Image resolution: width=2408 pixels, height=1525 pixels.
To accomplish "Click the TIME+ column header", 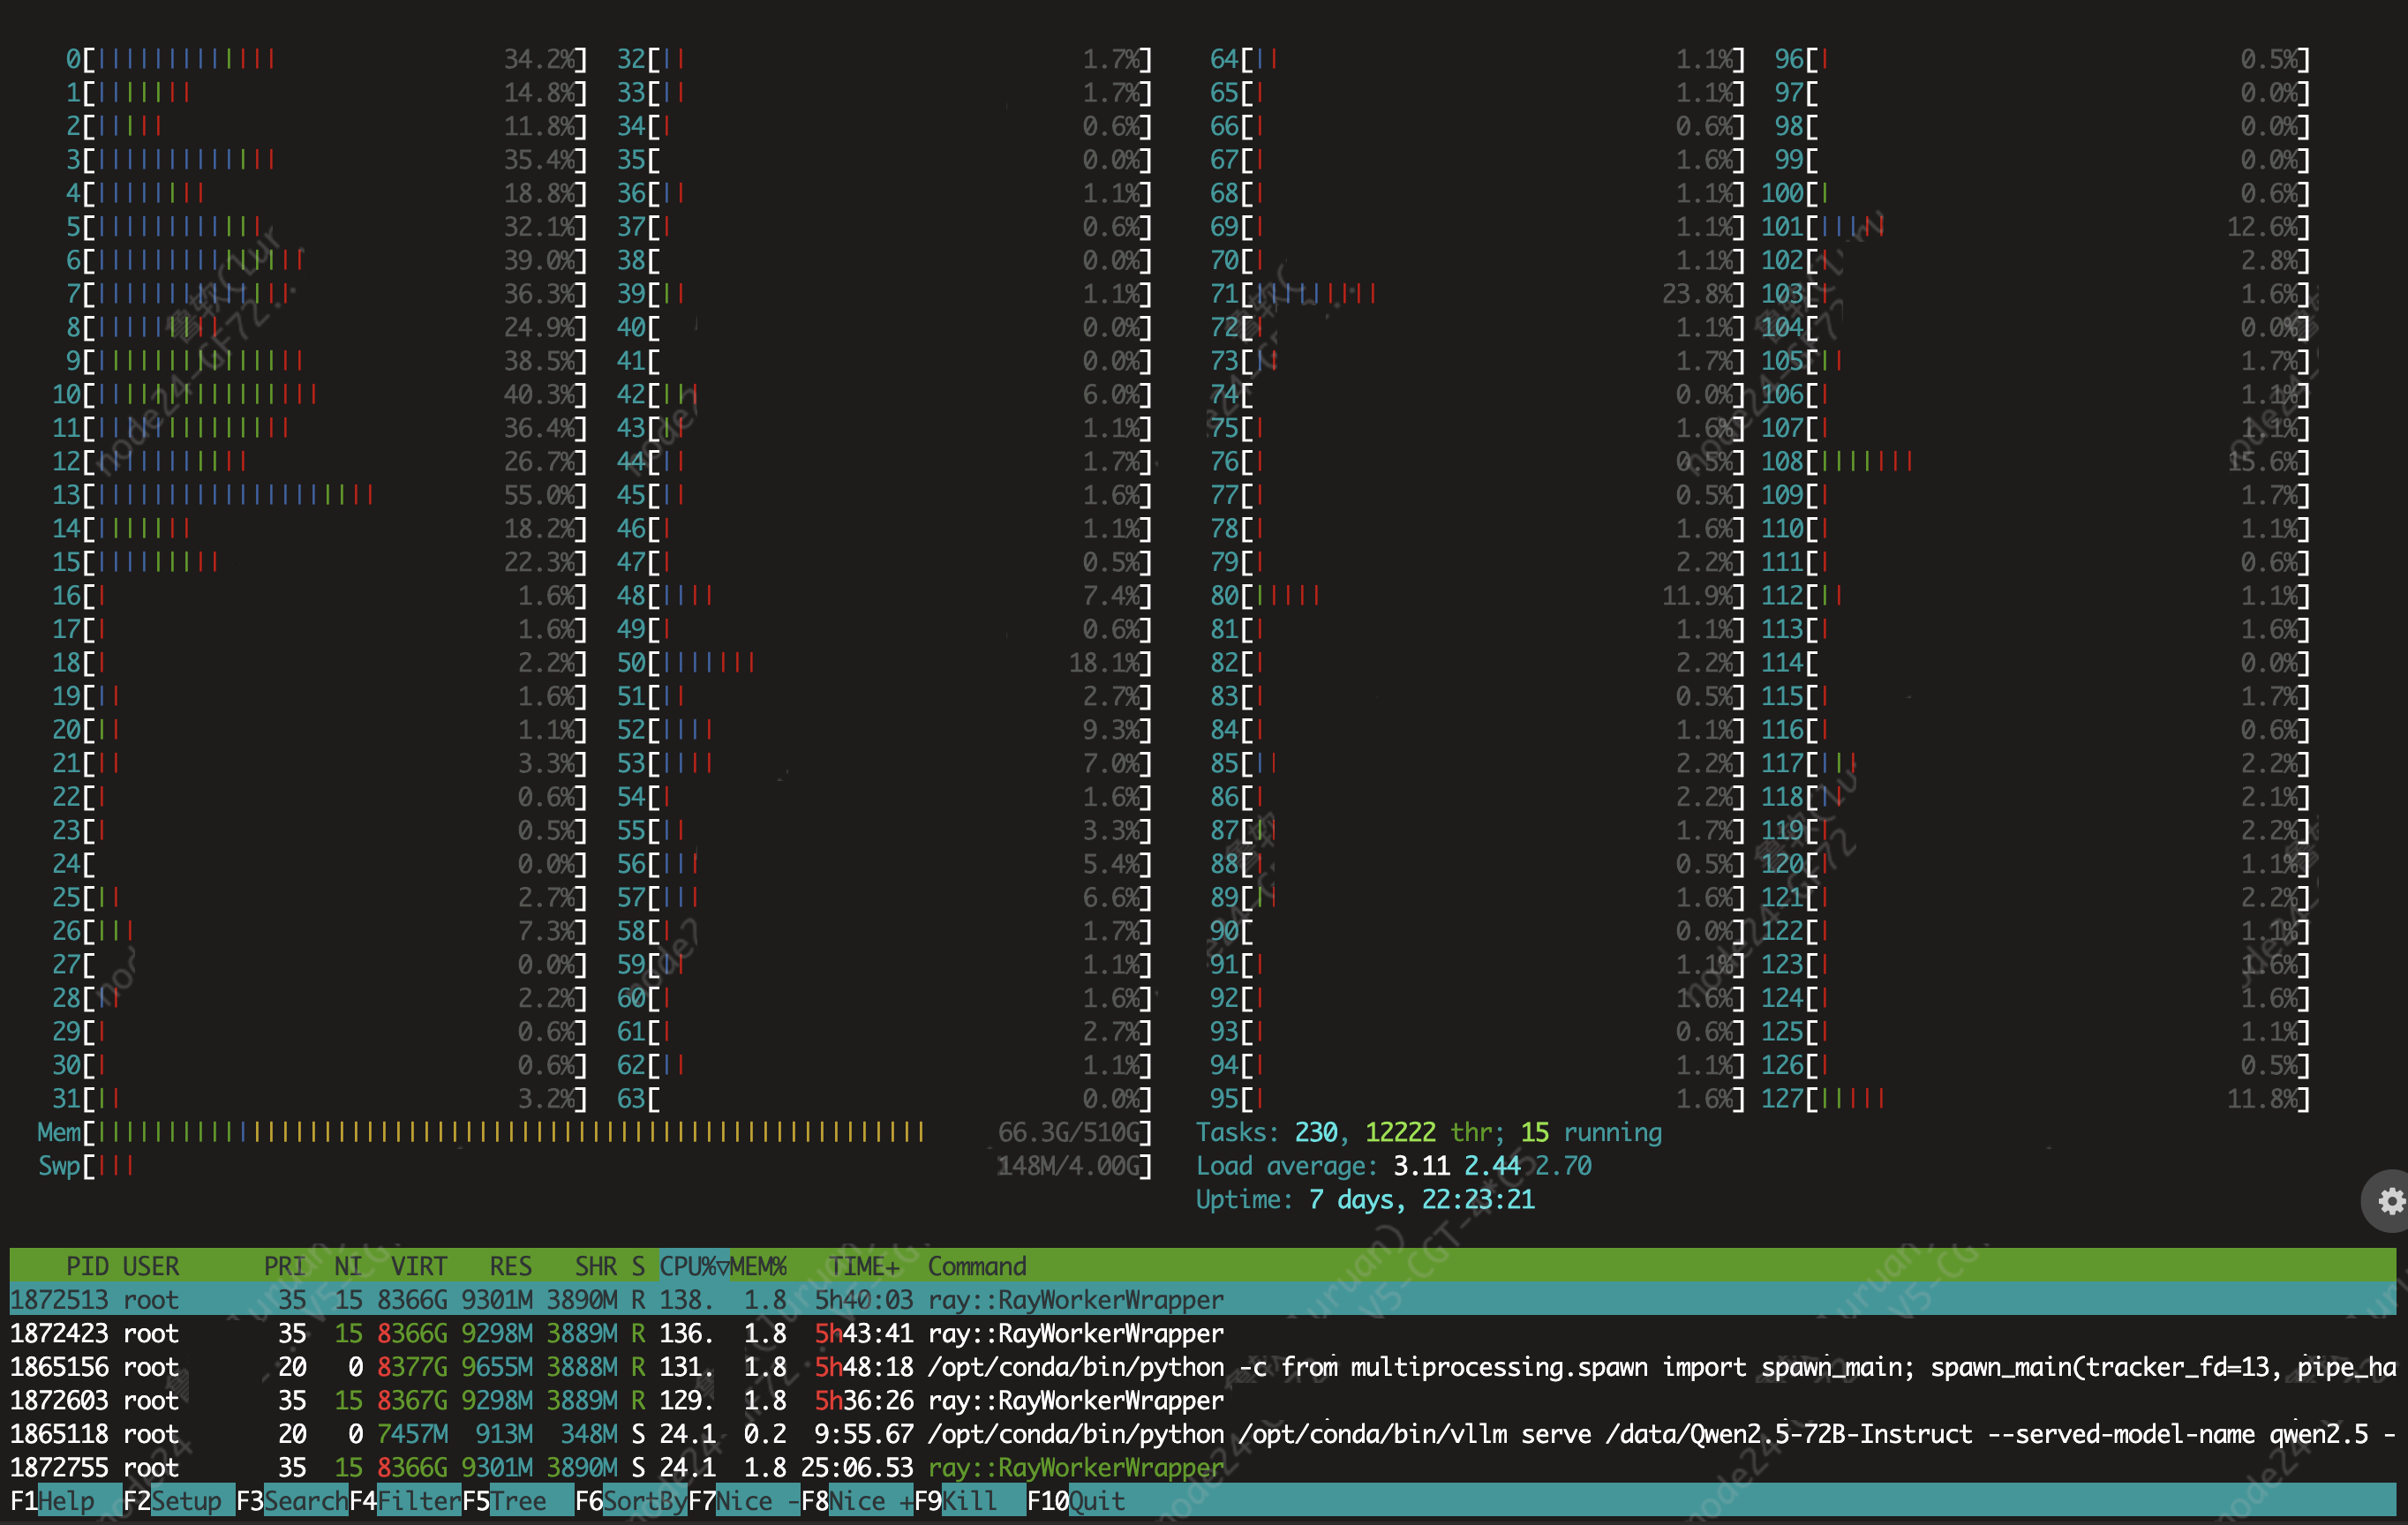I will pyautogui.click(x=864, y=1266).
